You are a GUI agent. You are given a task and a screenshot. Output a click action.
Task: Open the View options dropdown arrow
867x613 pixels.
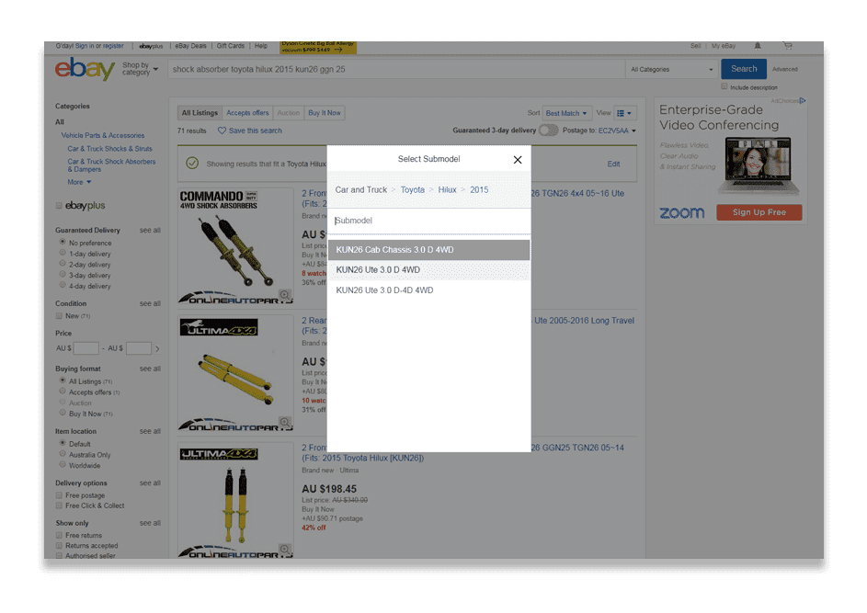tap(629, 113)
